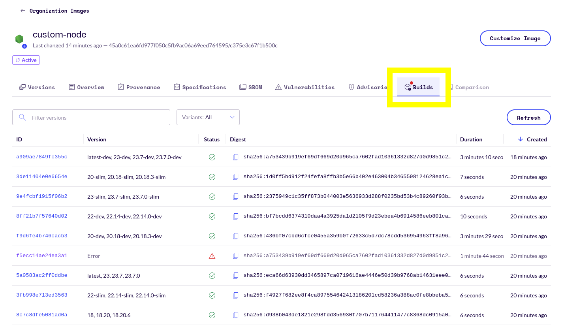Click the Active status badge

coord(26,60)
